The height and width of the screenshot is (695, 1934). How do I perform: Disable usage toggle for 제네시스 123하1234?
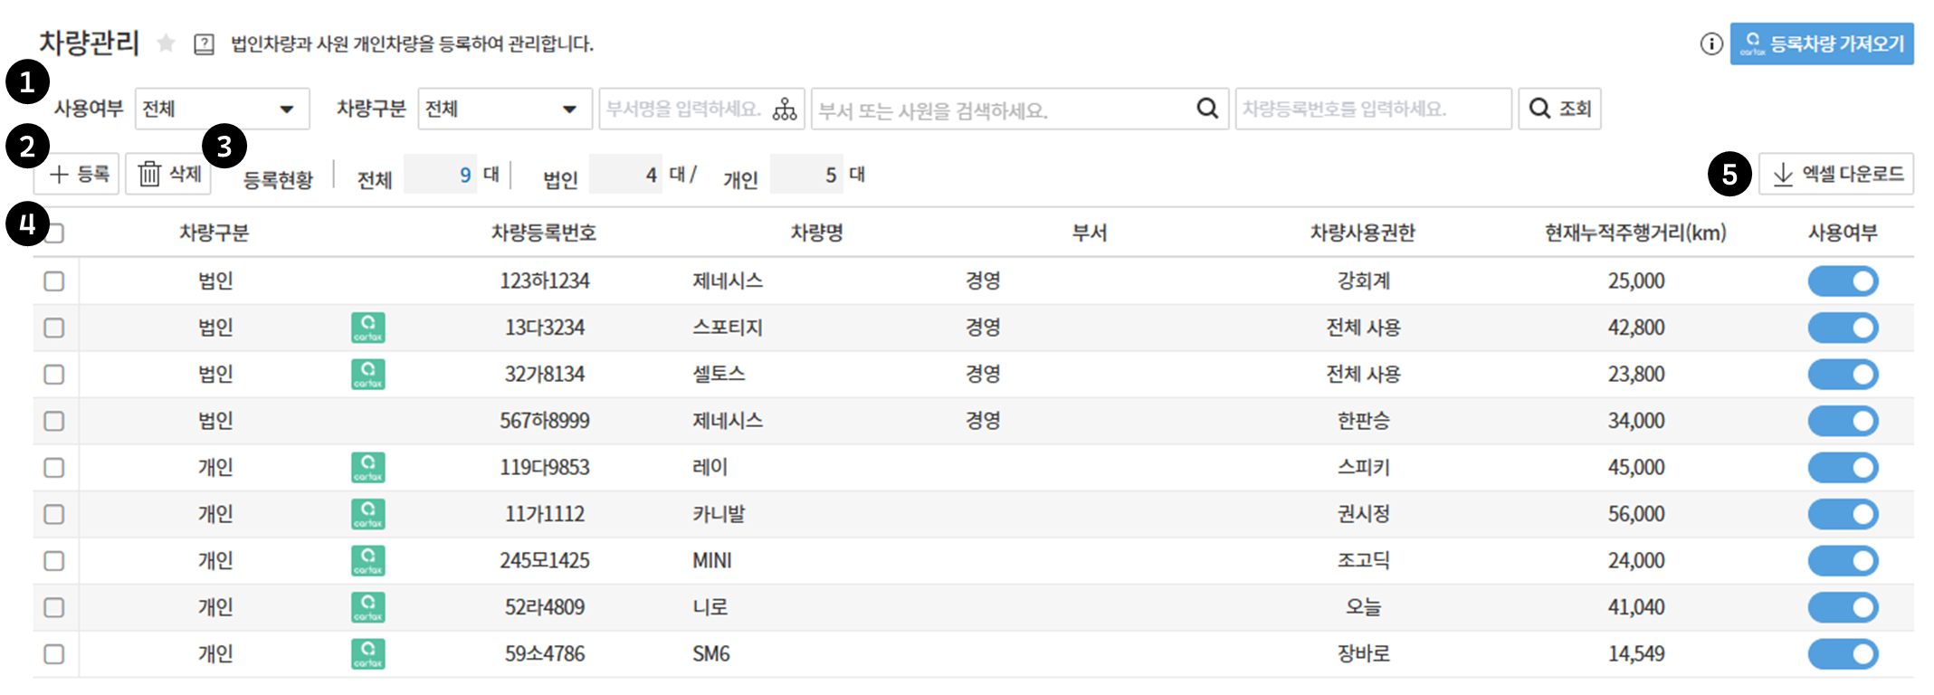coord(1843,281)
